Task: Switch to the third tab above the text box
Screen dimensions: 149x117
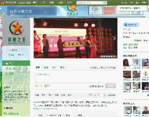Action: point(54,68)
